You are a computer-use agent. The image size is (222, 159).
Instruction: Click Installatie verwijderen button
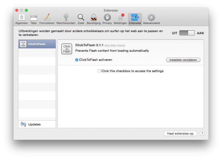[183, 60]
